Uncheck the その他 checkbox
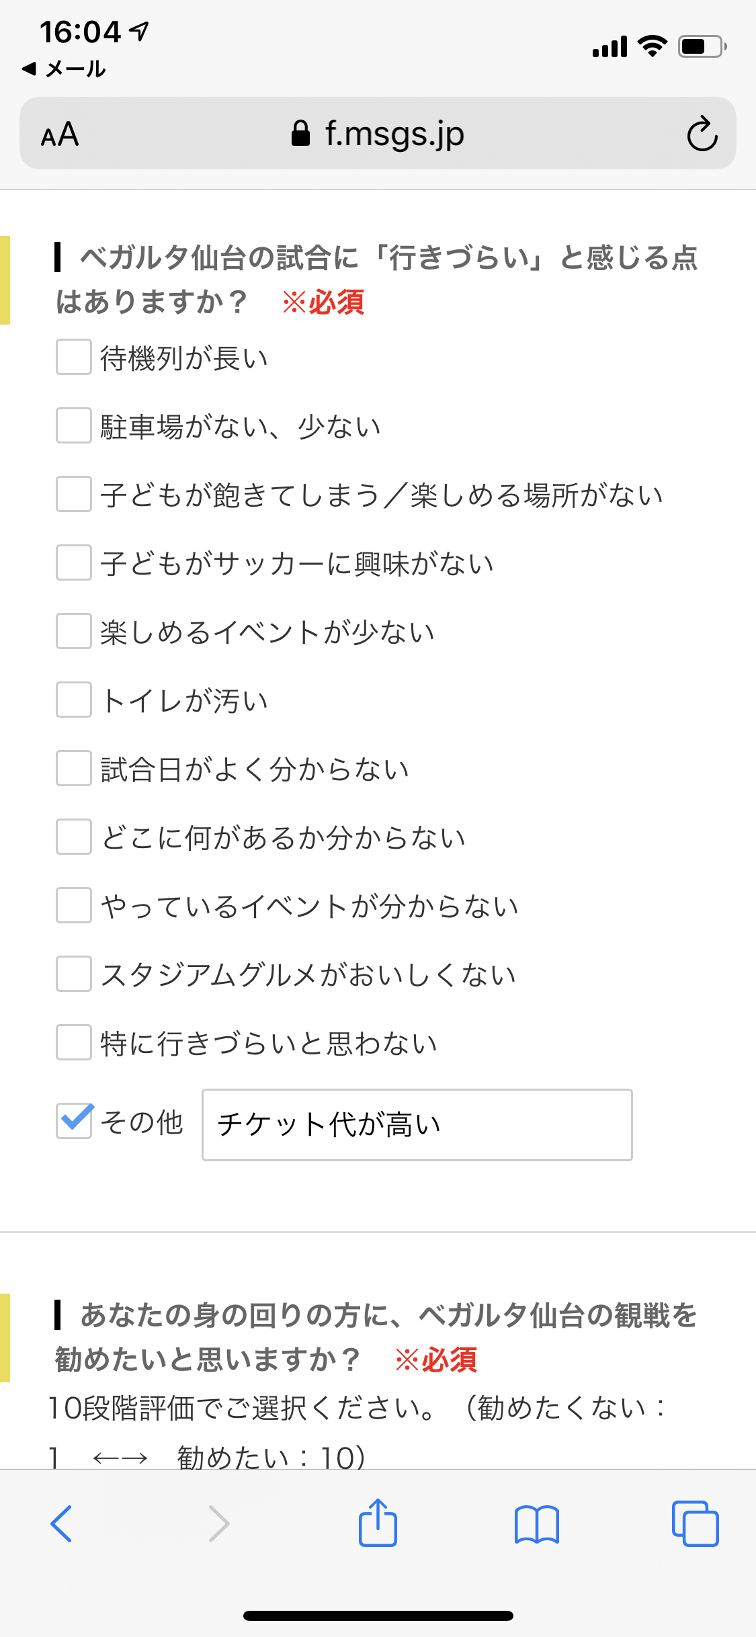Viewport: 756px width, 1637px height. click(74, 1120)
